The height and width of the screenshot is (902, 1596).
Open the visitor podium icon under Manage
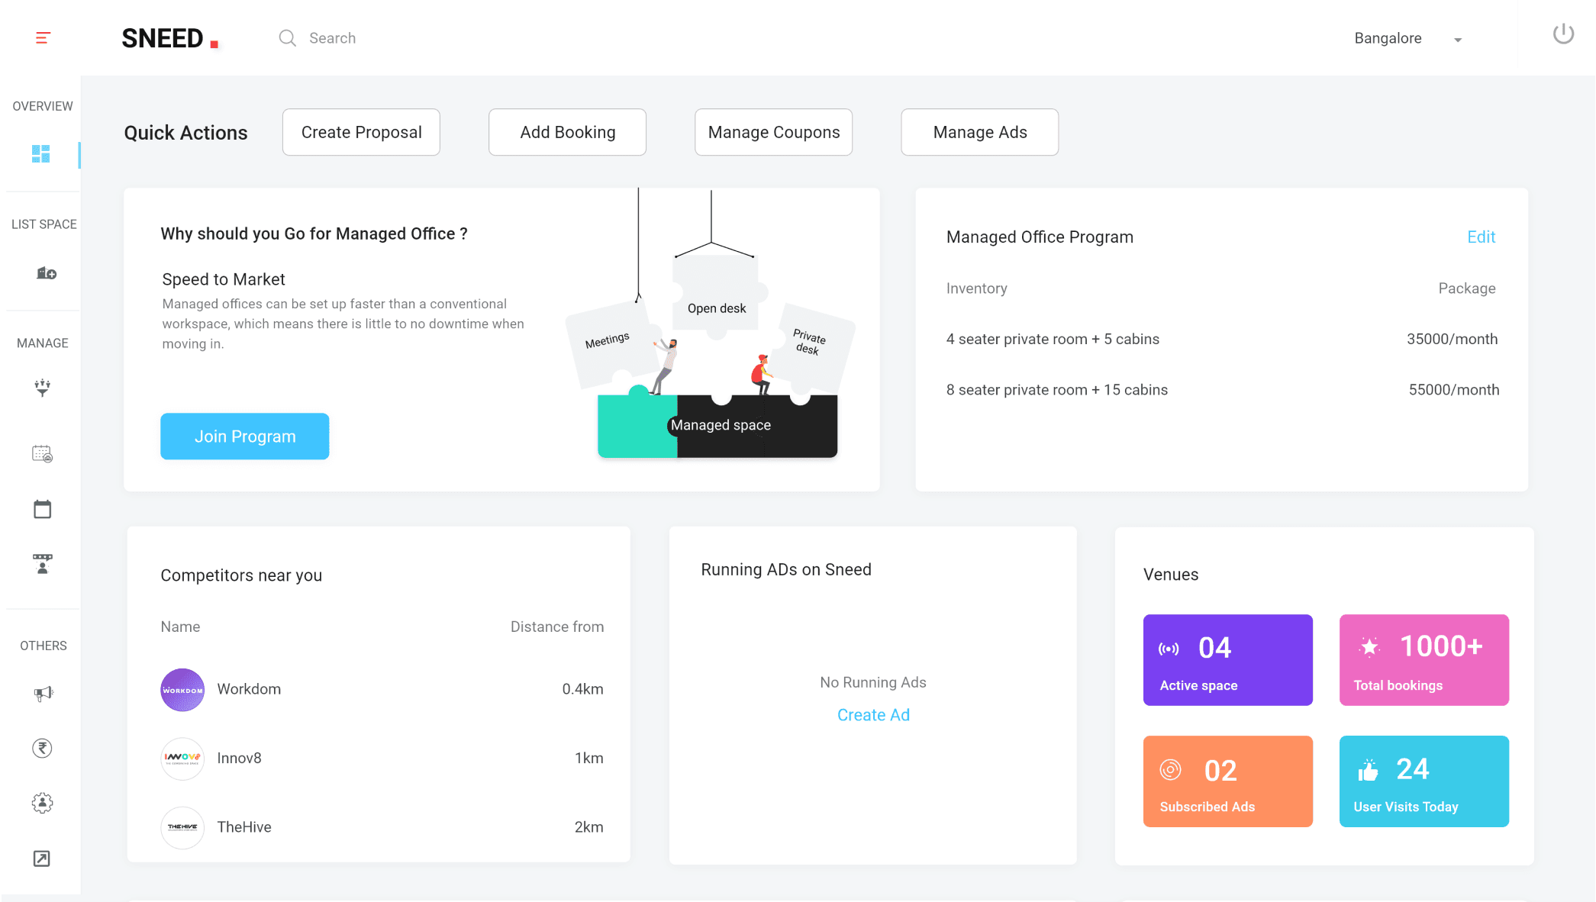tap(44, 564)
